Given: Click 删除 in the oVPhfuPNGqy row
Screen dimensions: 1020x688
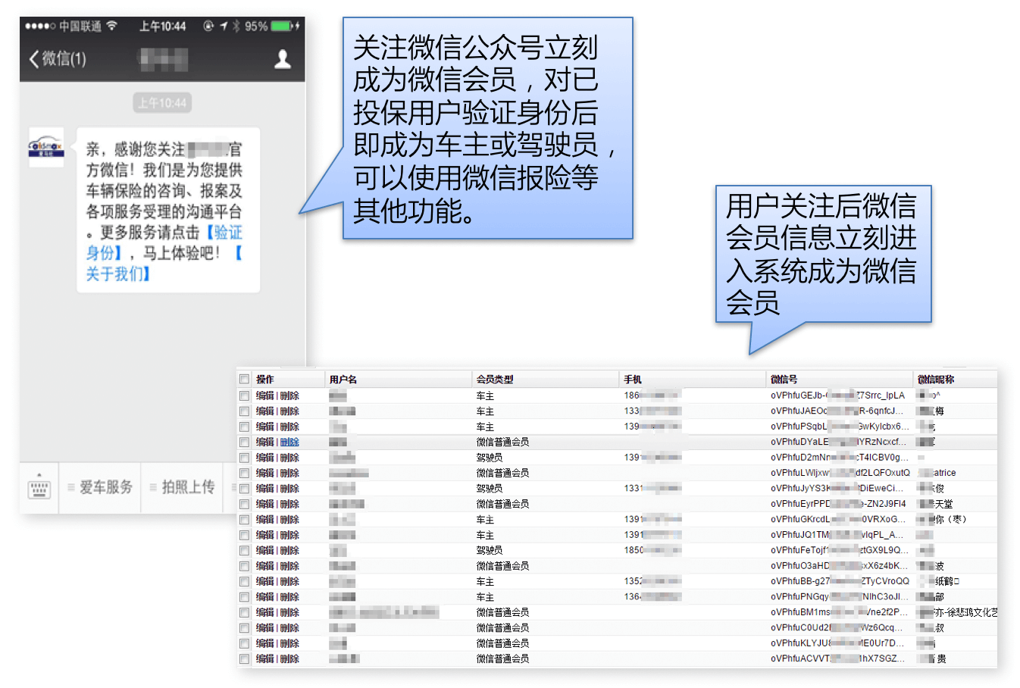Looking at the screenshot, I should coord(289,597).
